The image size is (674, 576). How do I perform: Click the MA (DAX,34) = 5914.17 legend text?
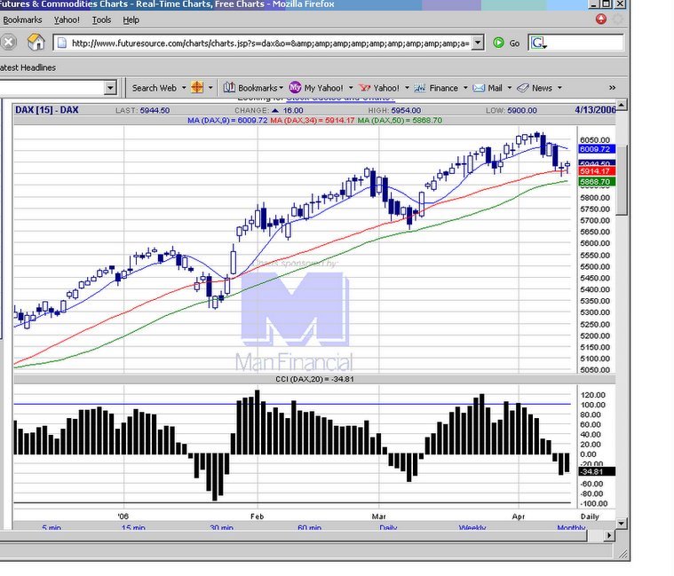click(312, 121)
